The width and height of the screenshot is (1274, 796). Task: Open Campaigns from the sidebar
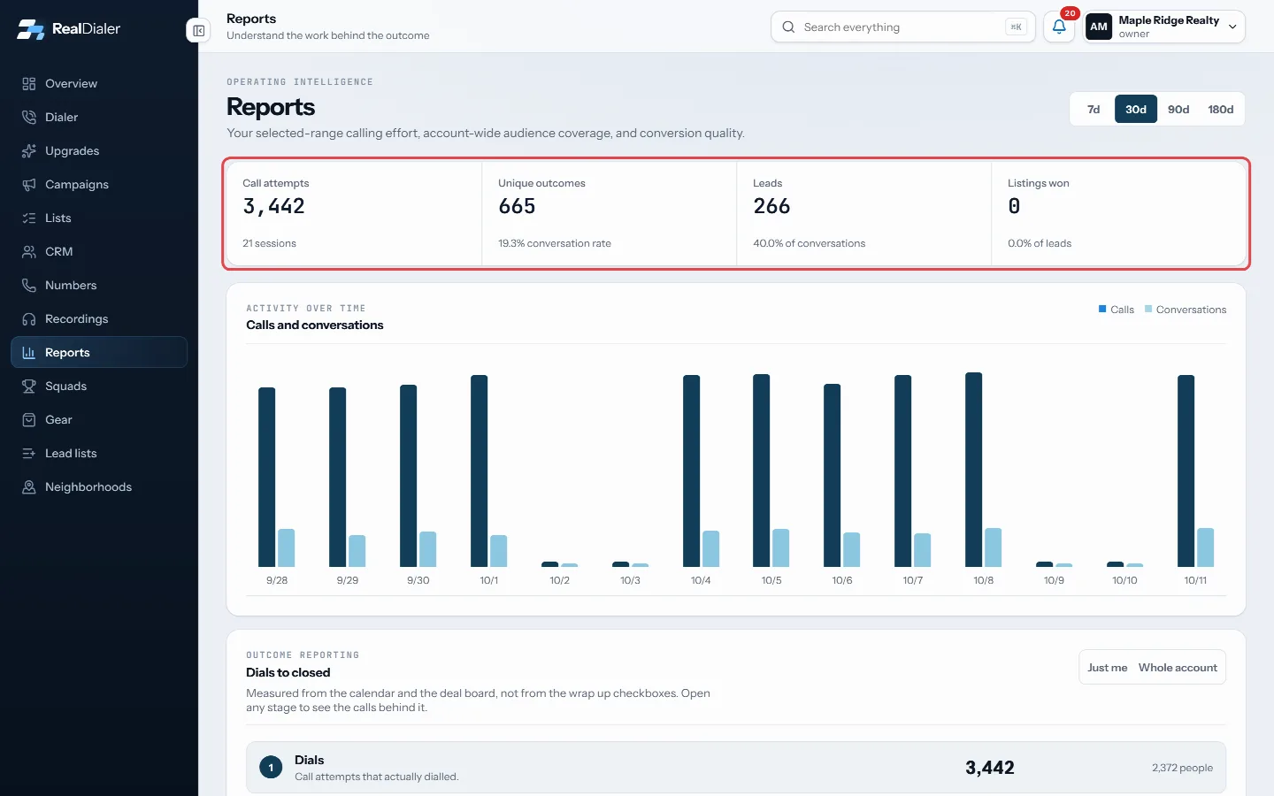(x=99, y=185)
